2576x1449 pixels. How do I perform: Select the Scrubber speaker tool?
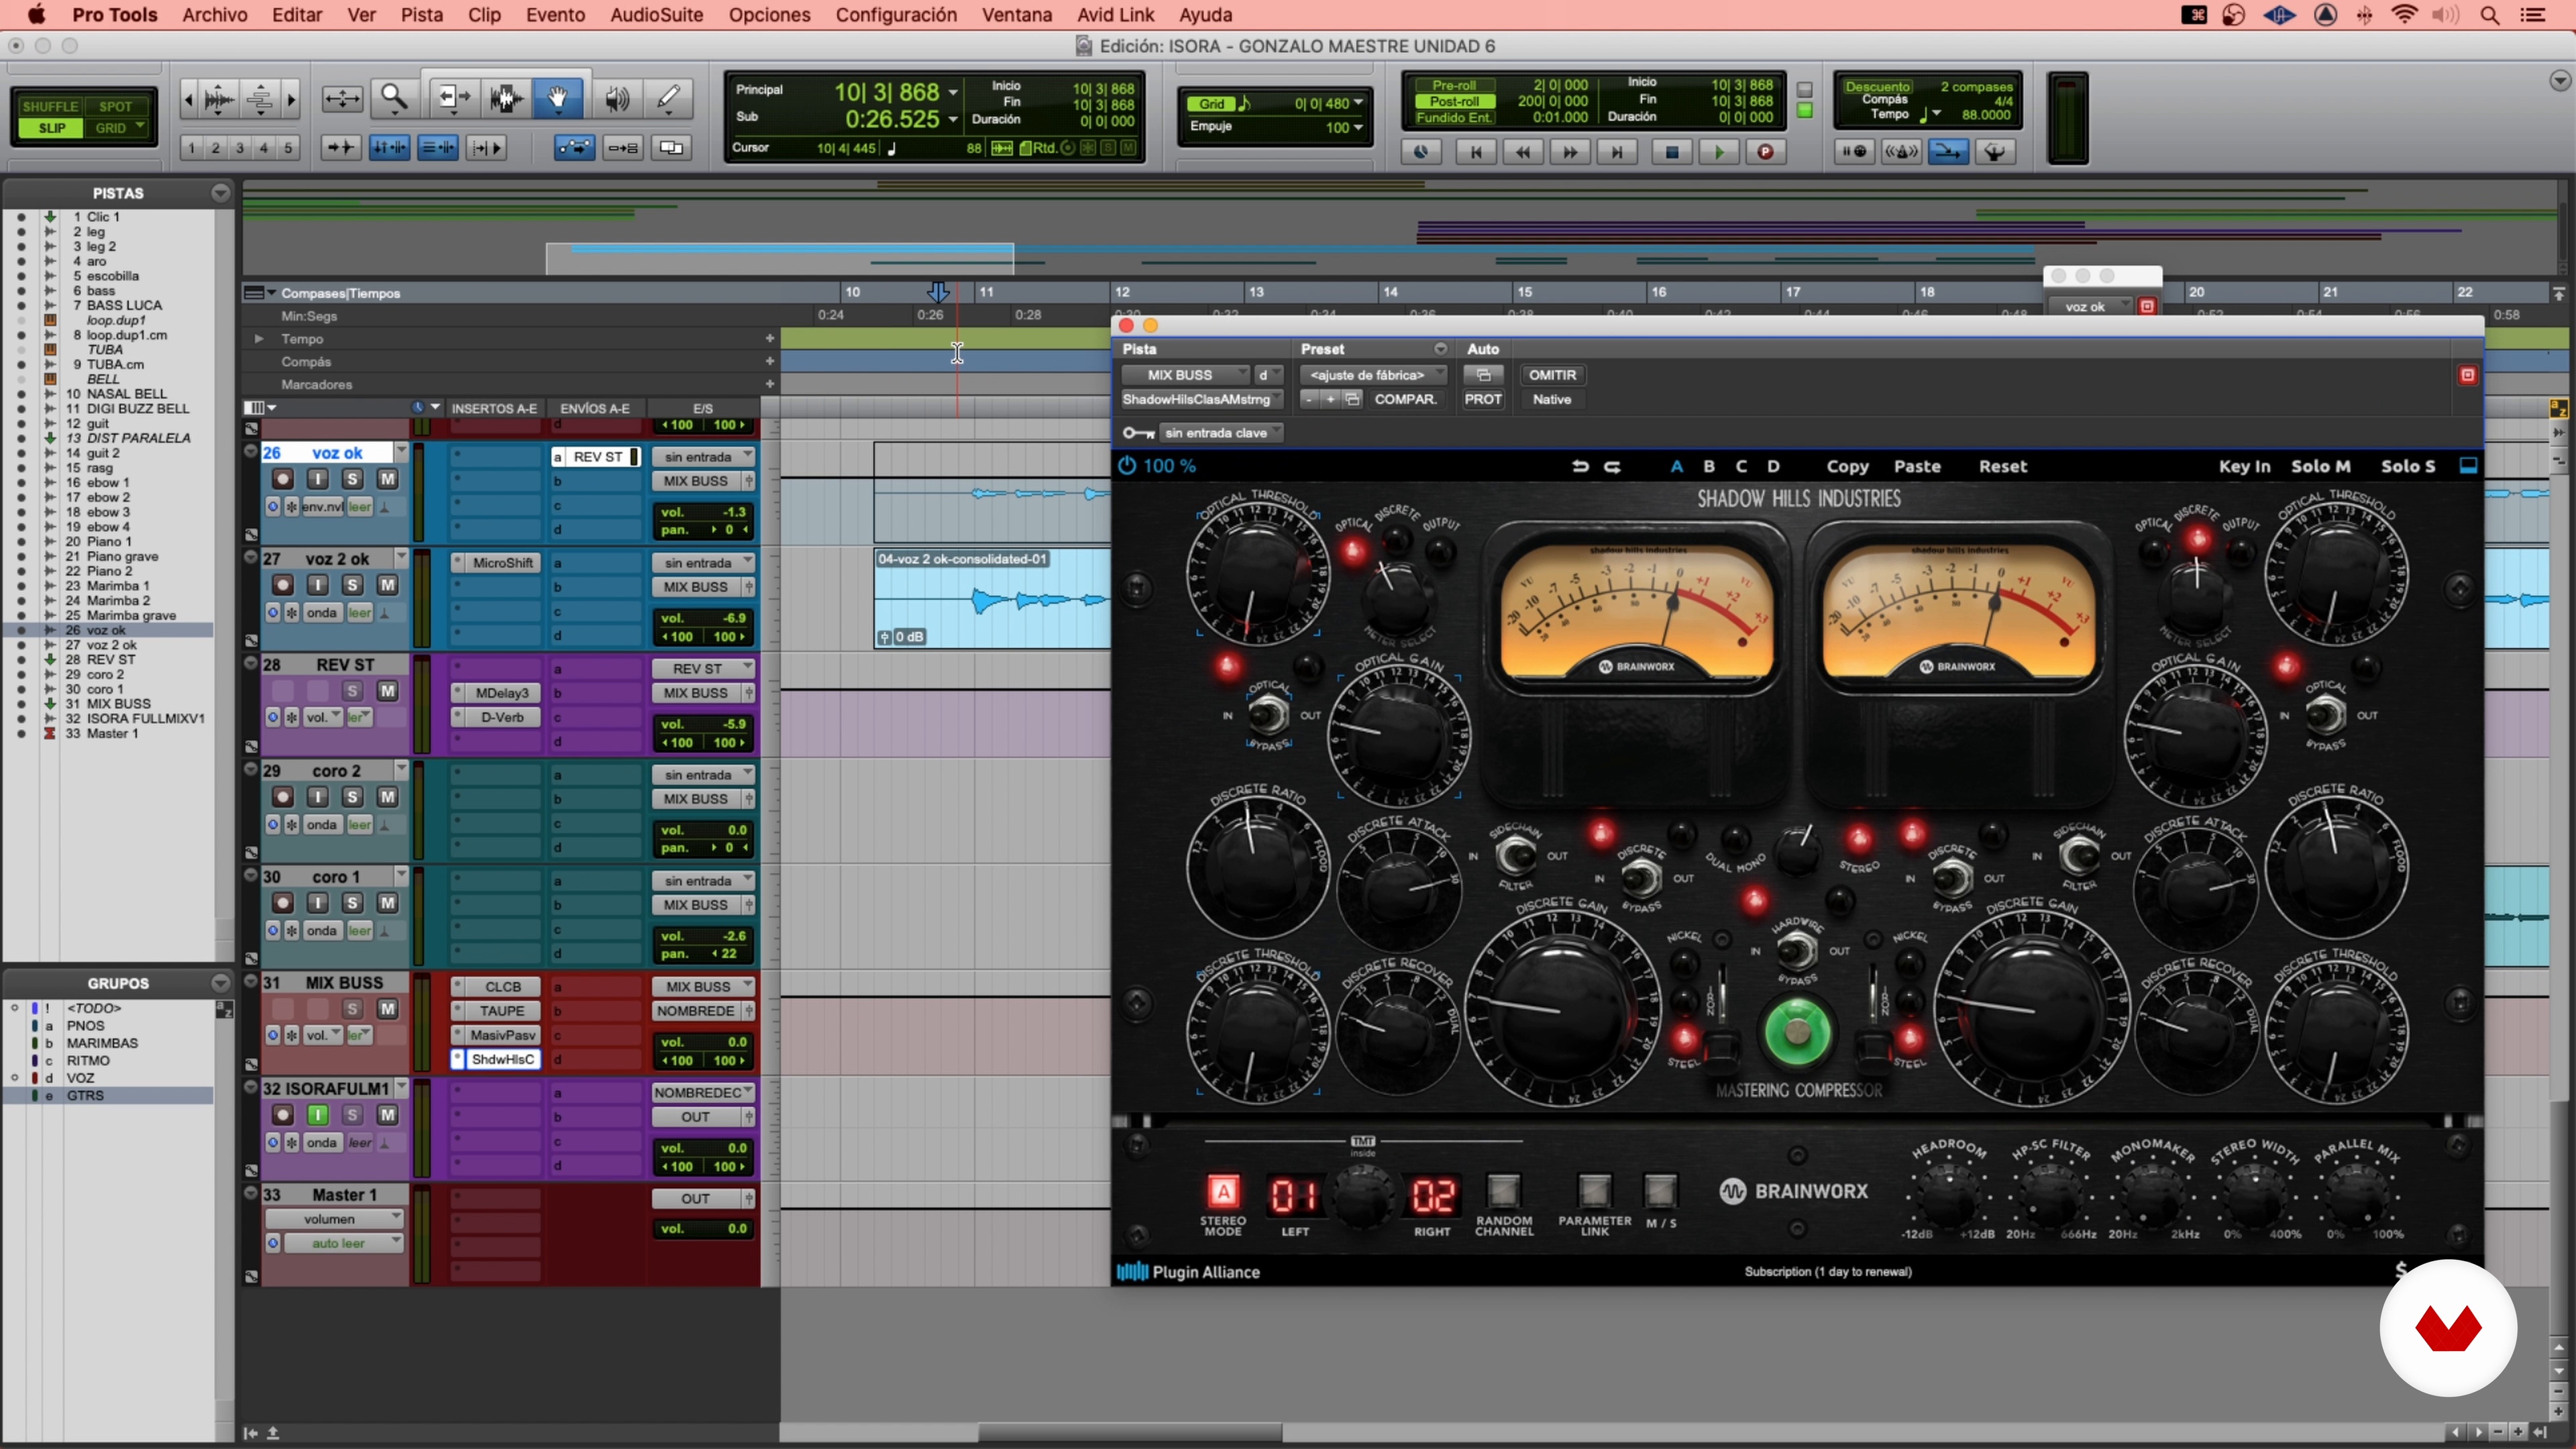point(617,98)
